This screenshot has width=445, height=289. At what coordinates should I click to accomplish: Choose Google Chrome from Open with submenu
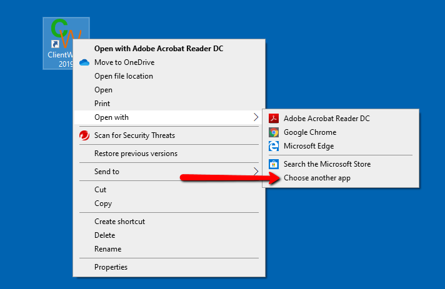pos(341,132)
